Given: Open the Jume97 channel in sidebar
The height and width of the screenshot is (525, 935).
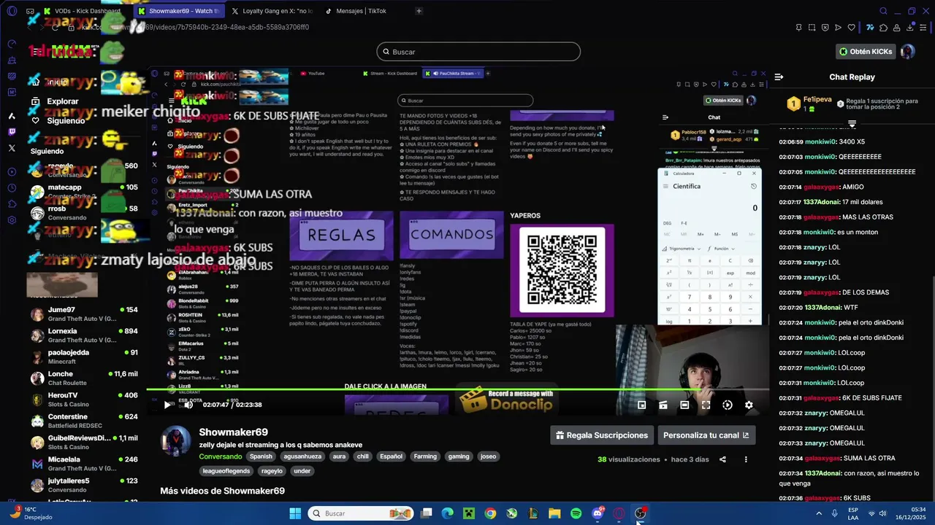Looking at the screenshot, I should coord(84,314).
